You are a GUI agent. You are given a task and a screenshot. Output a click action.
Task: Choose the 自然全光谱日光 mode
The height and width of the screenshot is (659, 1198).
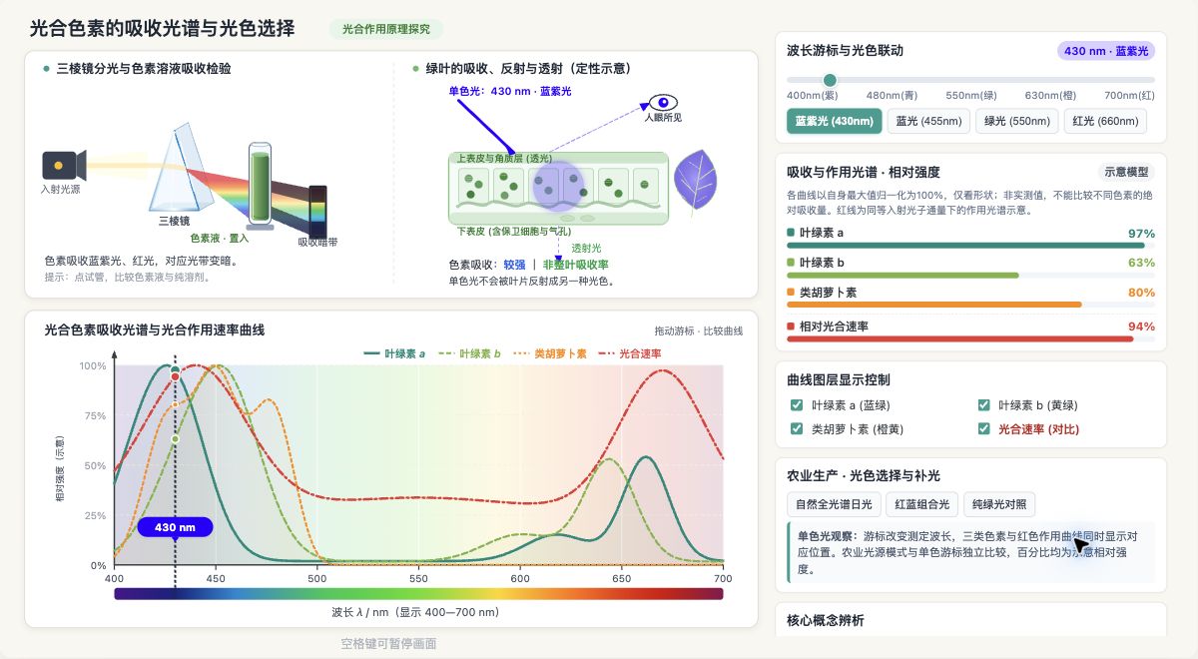point(833,504)
